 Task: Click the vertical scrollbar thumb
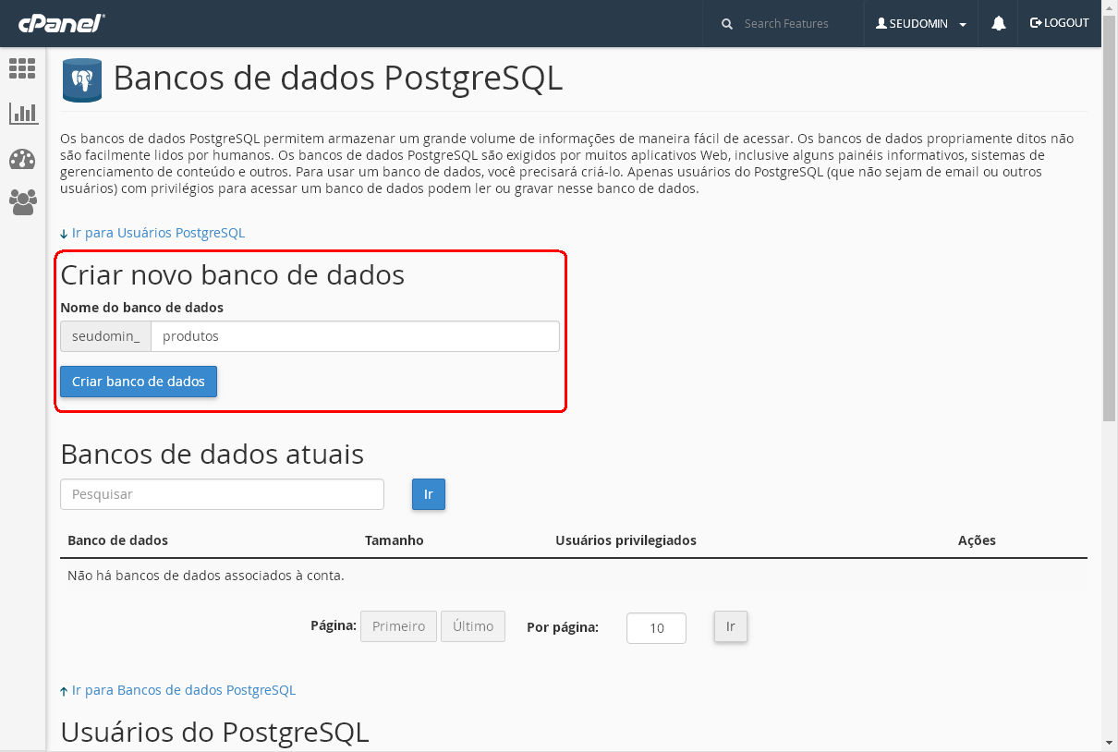(1110, 219)
